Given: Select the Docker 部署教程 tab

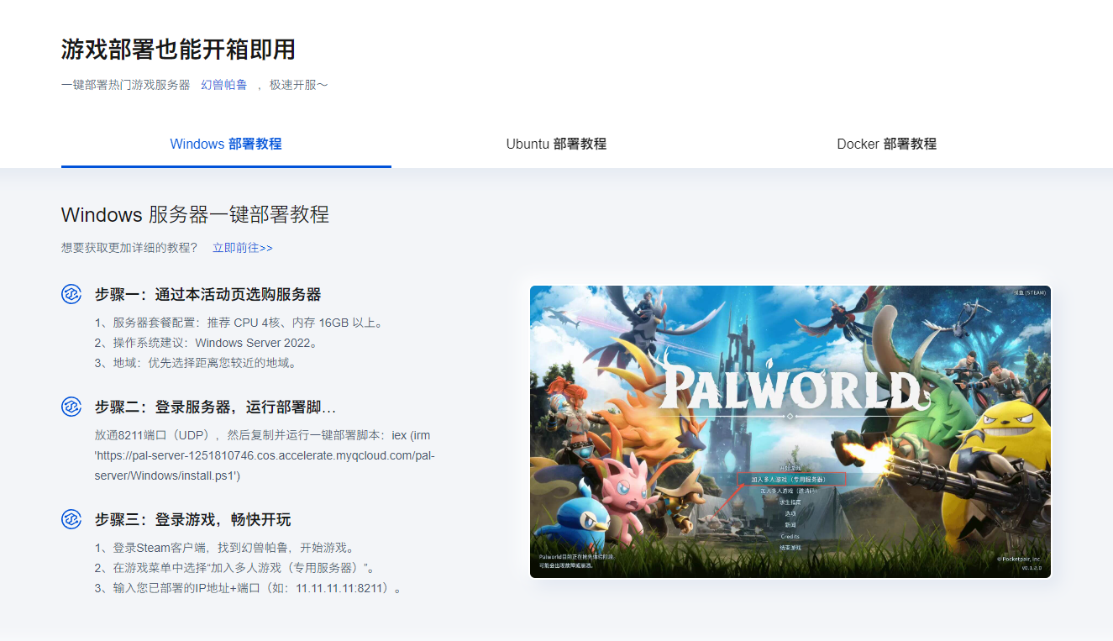Looking at the screenshot, I should pos(886,144).
